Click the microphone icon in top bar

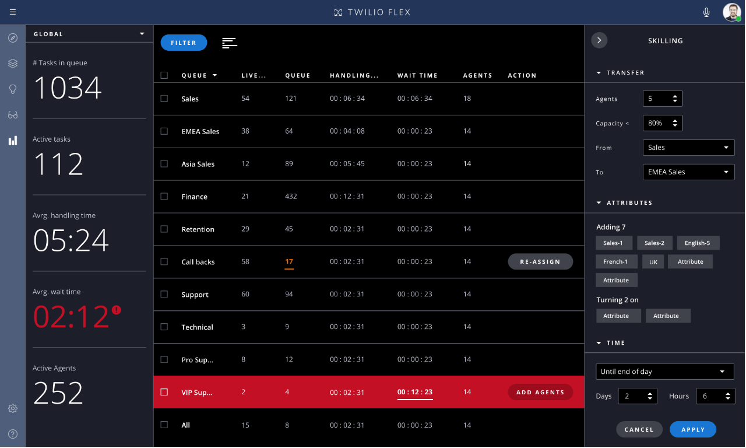click(x=706, y=12)
